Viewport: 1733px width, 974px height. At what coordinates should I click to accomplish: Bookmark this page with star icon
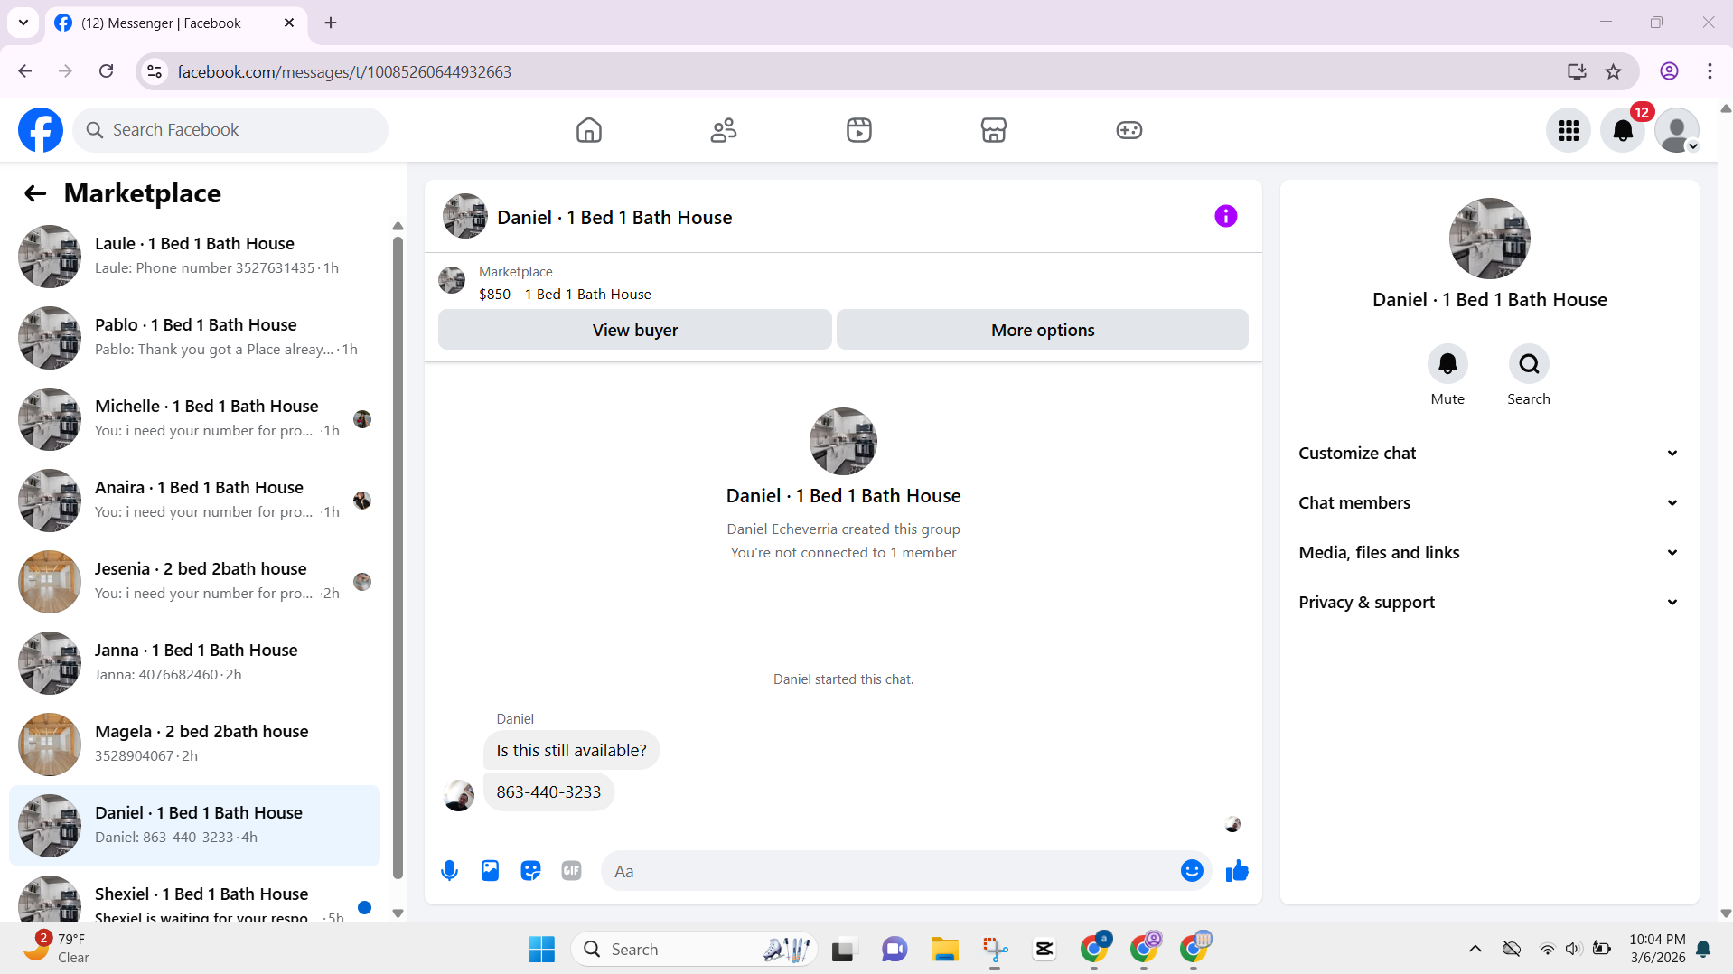coord(1613,71)
